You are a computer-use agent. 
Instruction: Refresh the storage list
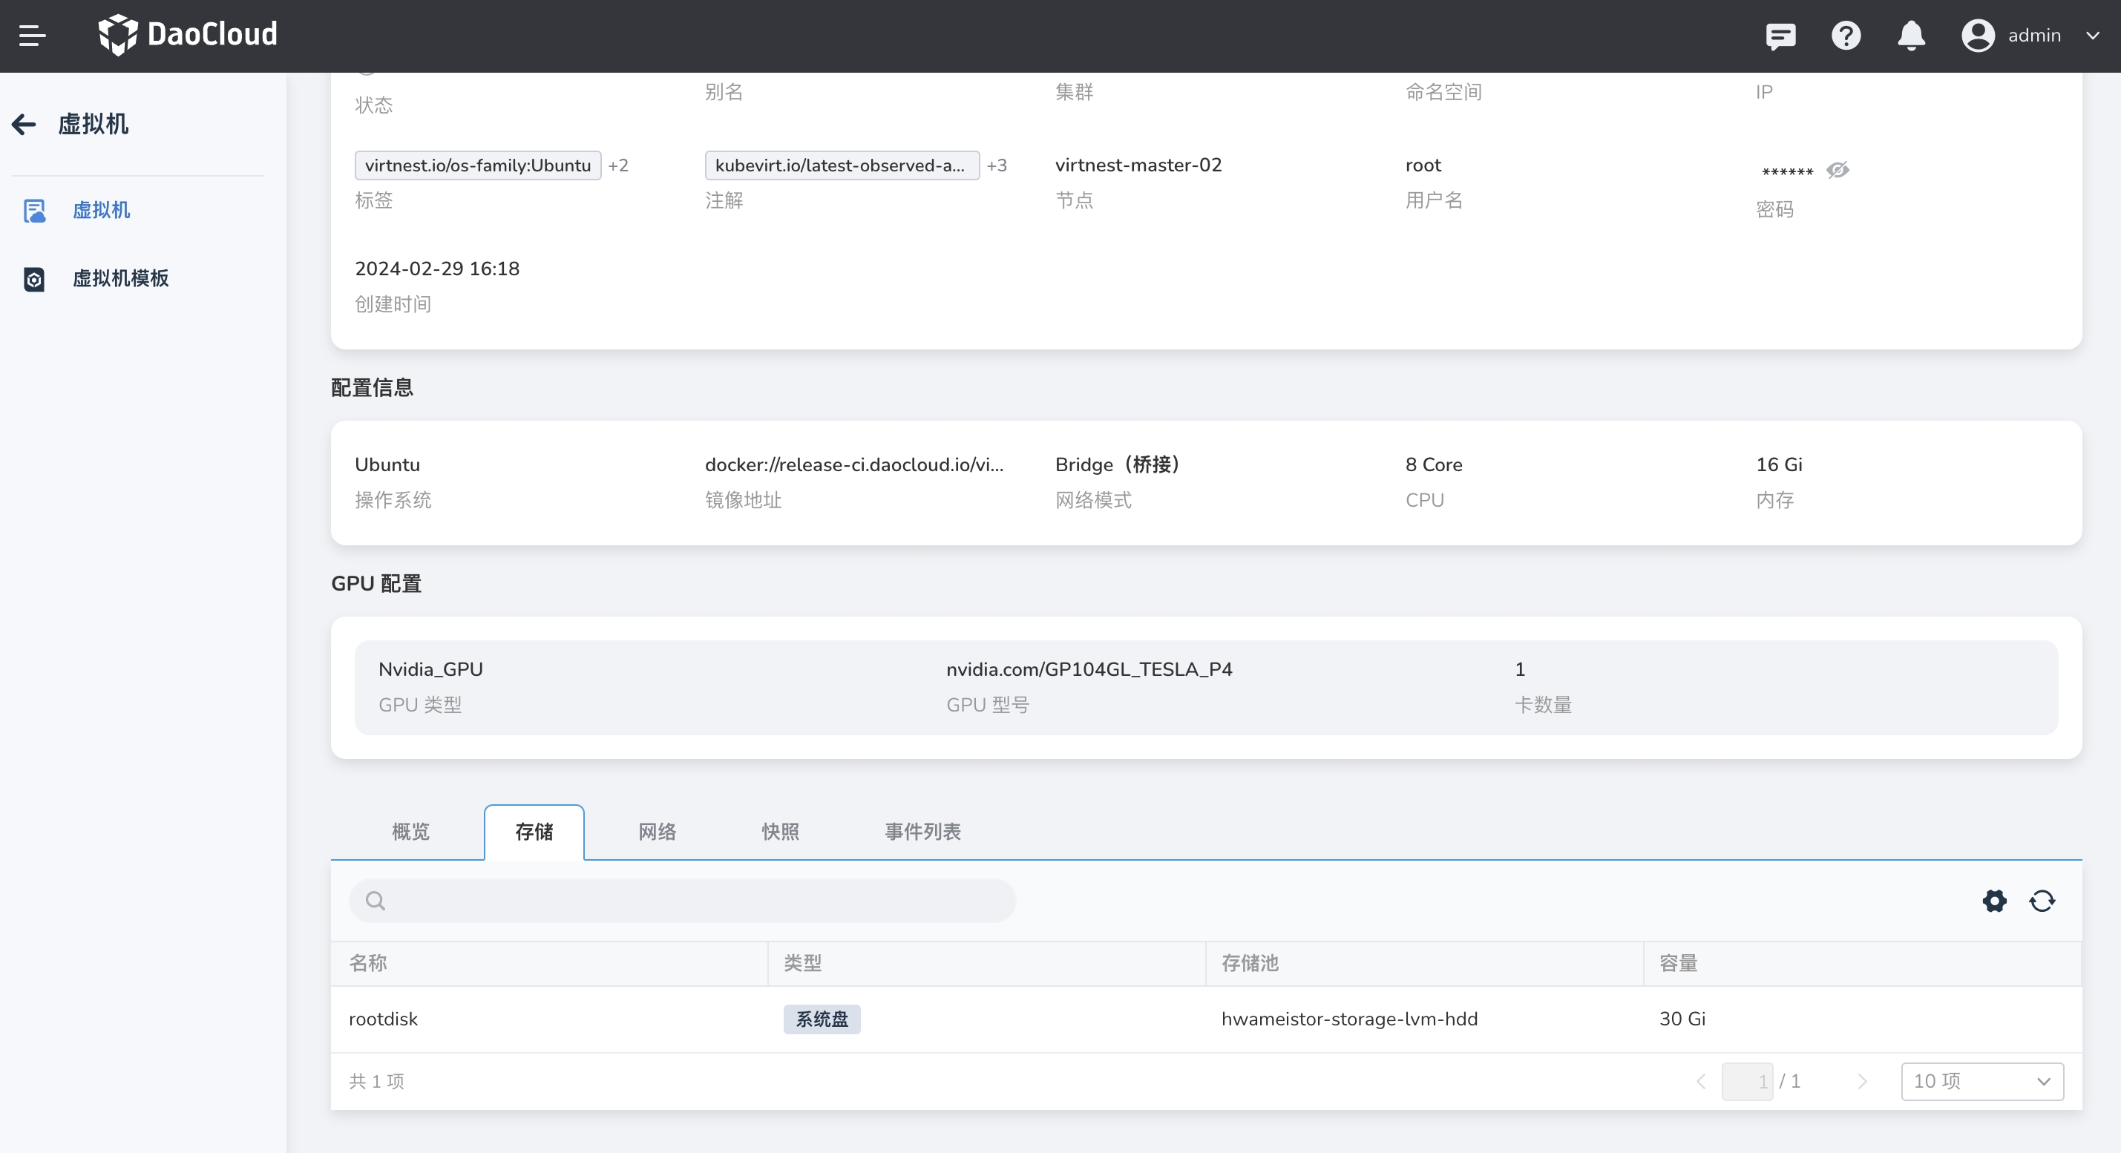(x=2042, y=901)
